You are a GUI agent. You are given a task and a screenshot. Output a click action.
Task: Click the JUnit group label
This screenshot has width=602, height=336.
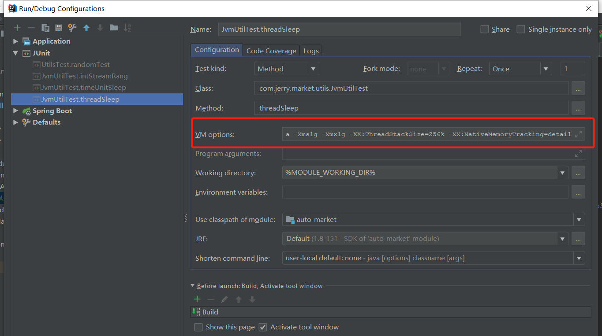coord(41,53)
